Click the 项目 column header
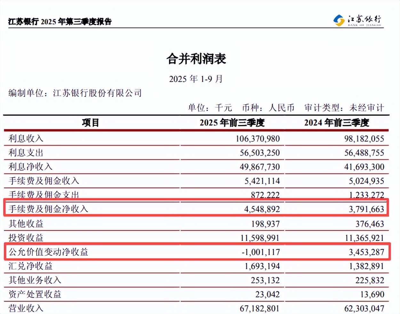 [91, 123]
